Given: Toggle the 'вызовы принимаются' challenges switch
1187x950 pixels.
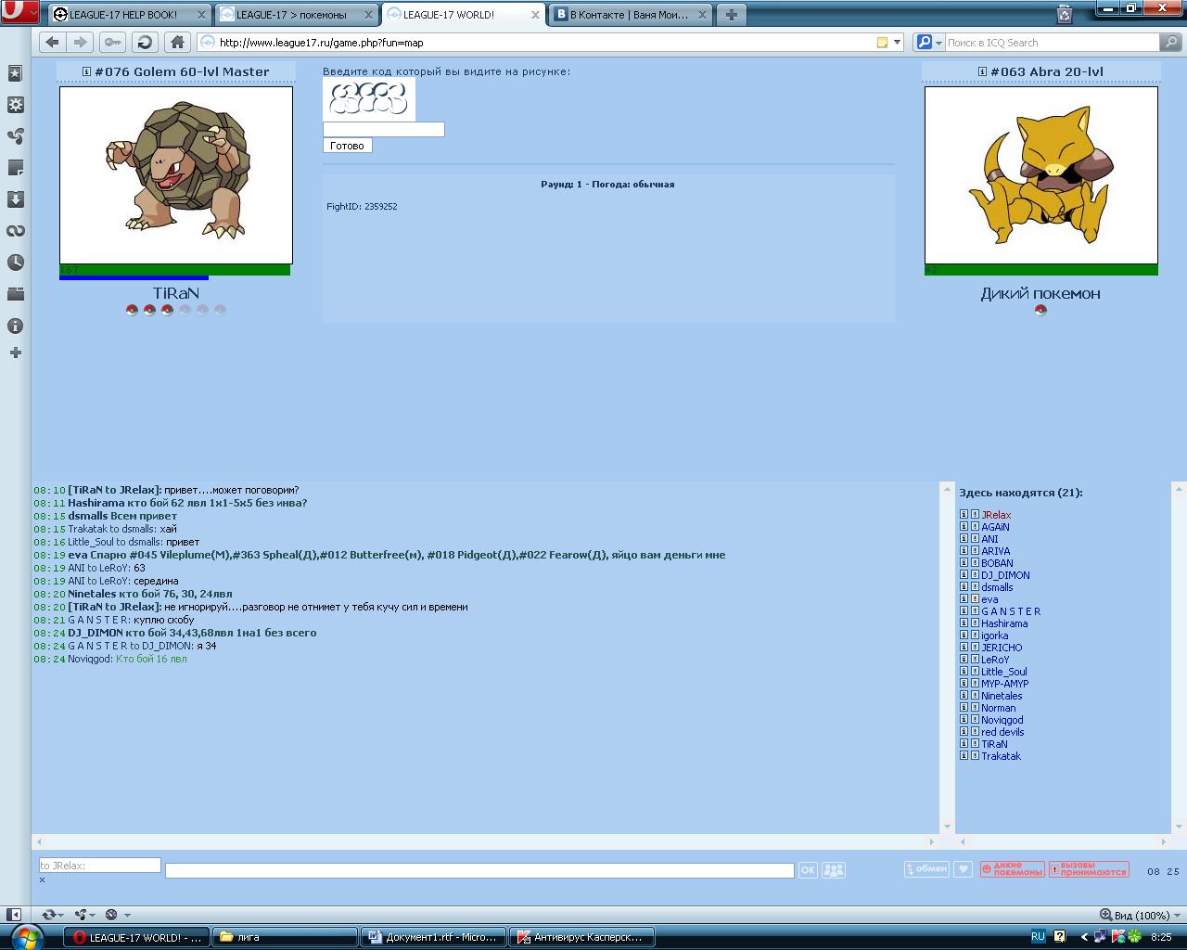Looking at the screenshot, I should (x=1089, y=869).
